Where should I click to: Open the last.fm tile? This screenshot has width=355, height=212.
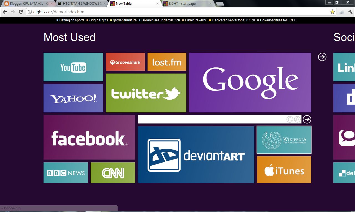click(167, 62)
